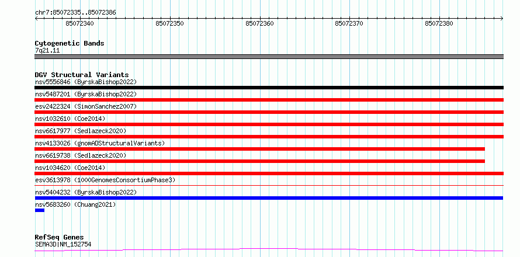Click the nsv5556846 black variant bar
This screenshot has height=257, width=520.
click(269, 88)
